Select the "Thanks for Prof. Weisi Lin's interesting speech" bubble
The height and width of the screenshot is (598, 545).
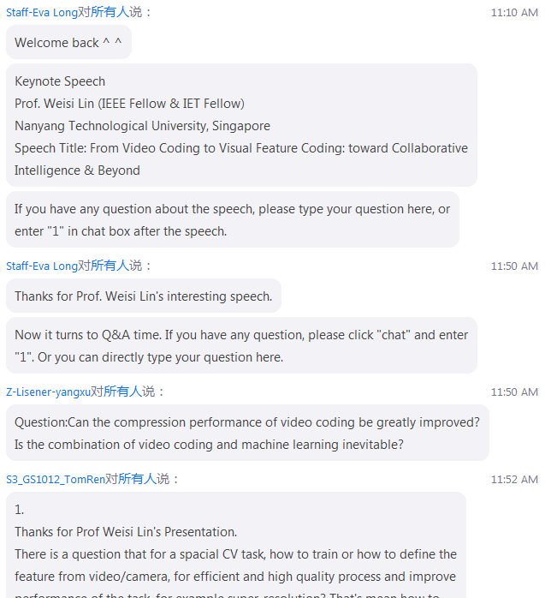tap(143, 296)
